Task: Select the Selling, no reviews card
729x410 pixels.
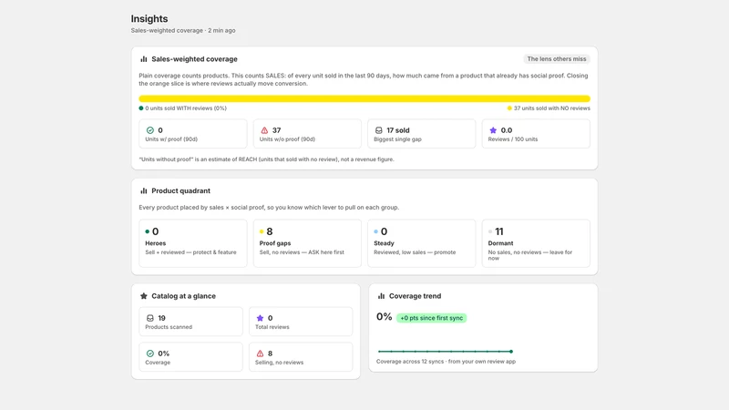Action: point(301,356)
